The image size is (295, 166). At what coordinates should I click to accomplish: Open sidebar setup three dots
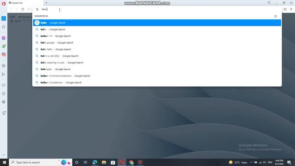point(4,155)
